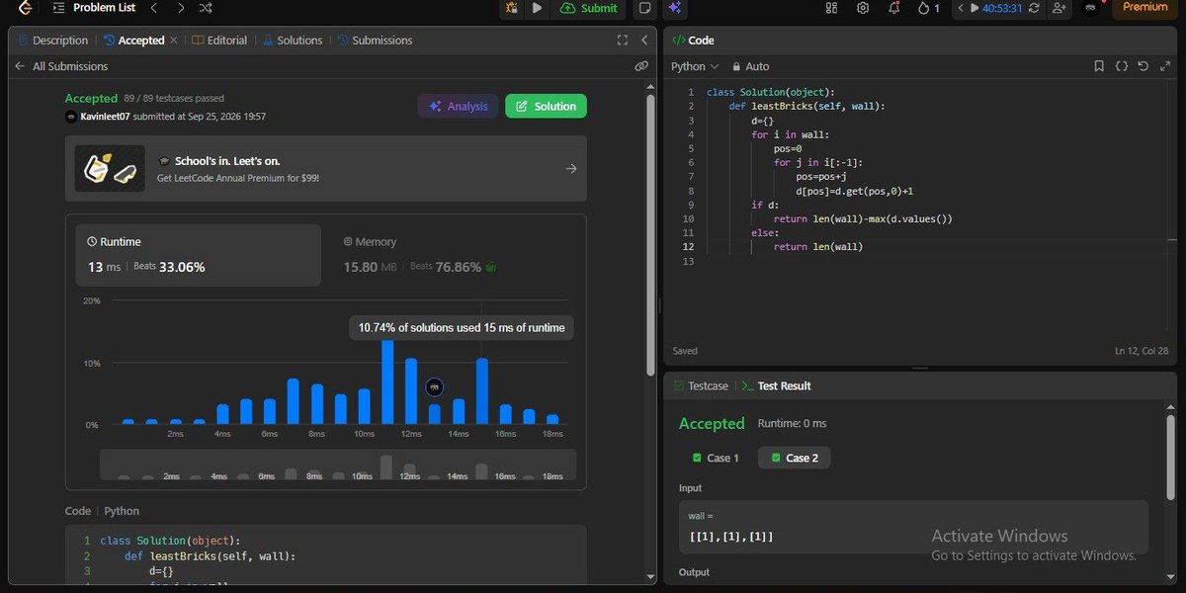The height and width of the screenshot is (593, 1186).
Task: Open the layout grid icon
Action: (x=831, y=8)
